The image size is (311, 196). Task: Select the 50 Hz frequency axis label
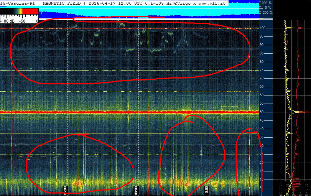coord(263,112)
